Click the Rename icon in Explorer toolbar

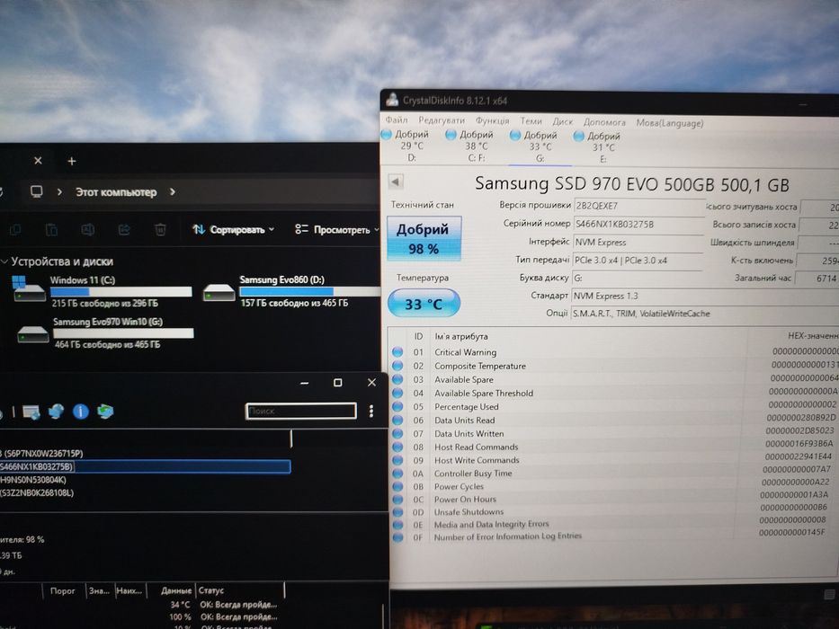point(88,229)
